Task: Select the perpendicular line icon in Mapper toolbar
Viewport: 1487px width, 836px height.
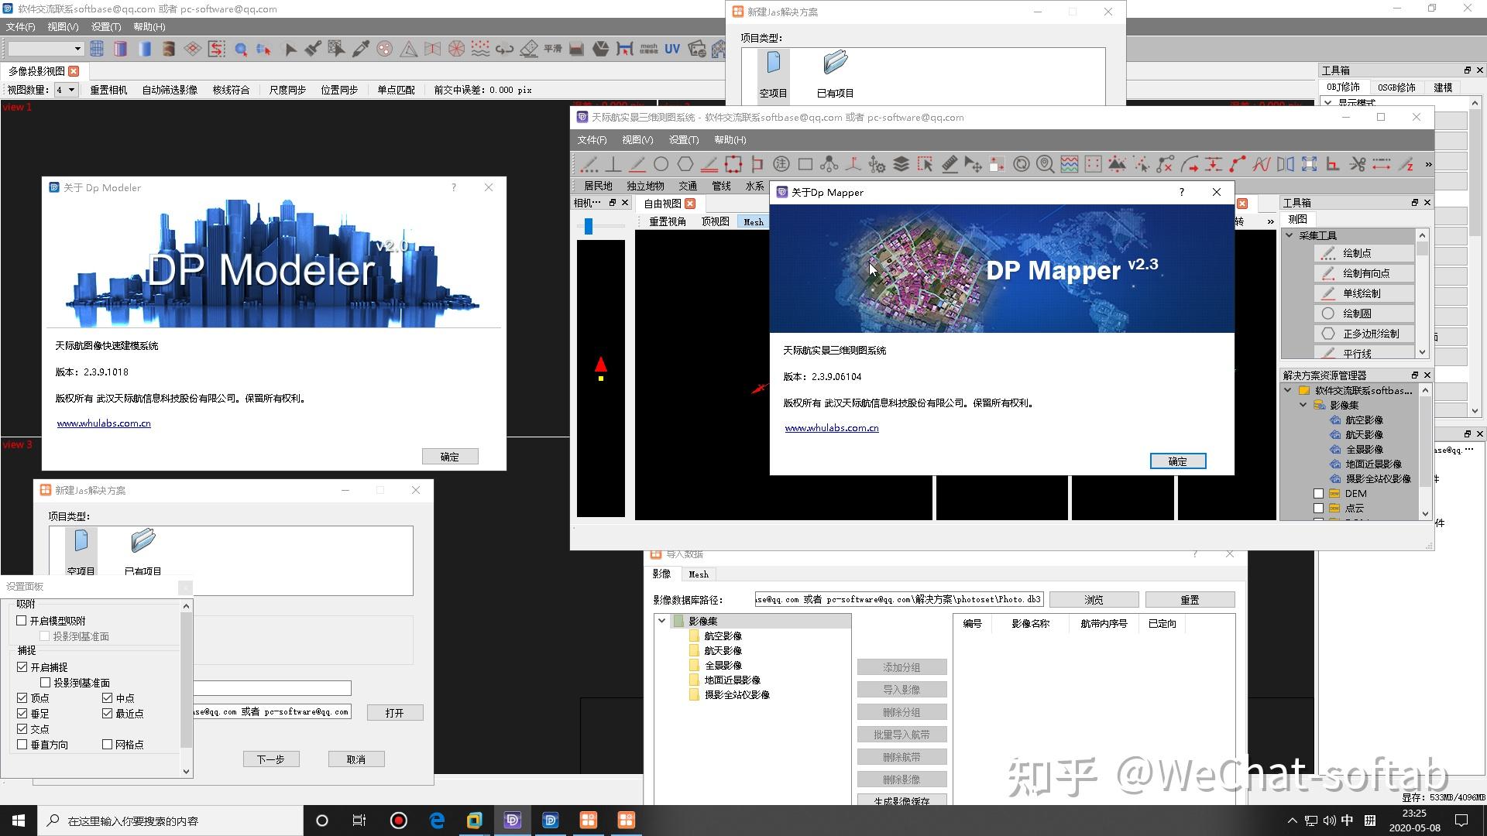Action: pos(613,164)
